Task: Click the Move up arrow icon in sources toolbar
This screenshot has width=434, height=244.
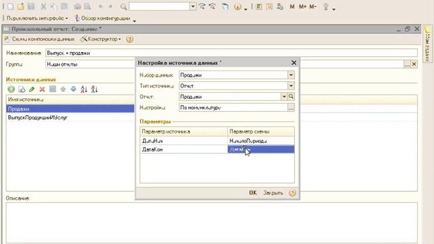Action: [x=63, y=89]
